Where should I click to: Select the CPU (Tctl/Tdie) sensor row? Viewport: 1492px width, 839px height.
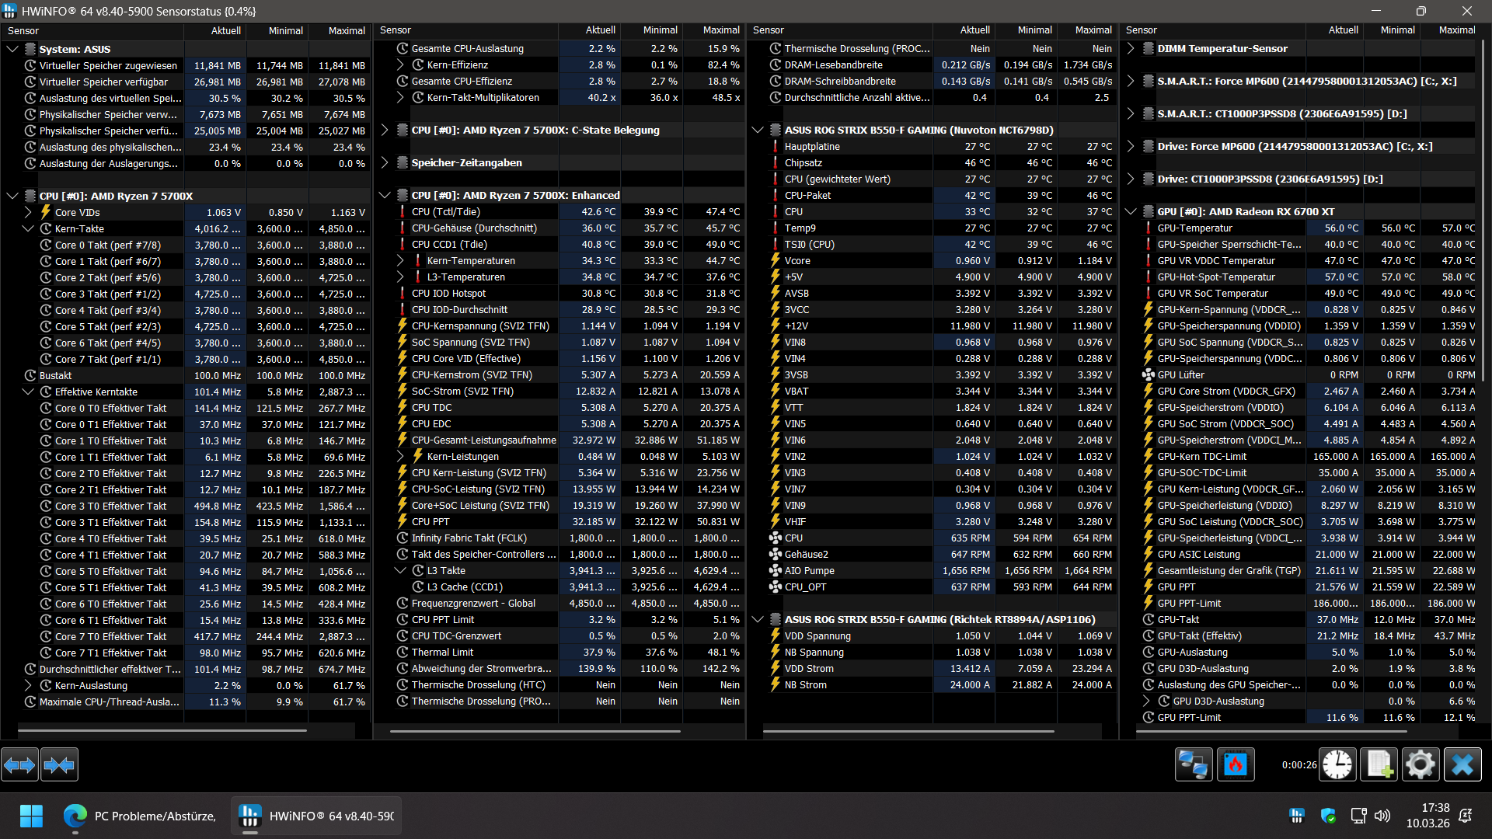445,212
